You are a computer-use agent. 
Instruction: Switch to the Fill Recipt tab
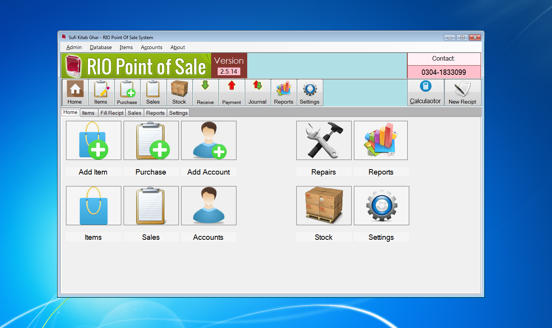(112, 112)
